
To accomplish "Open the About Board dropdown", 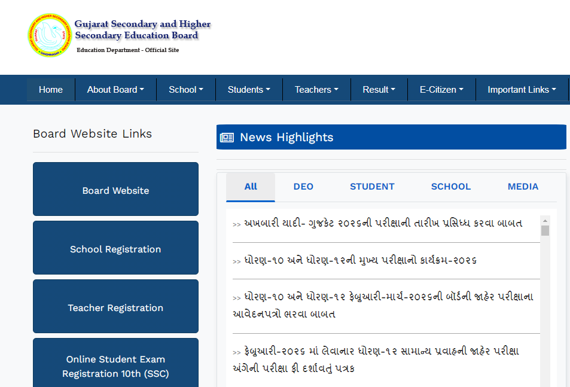I will coord(115,89).
